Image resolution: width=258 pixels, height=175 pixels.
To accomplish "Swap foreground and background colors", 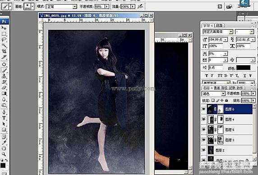I will 6,160.
